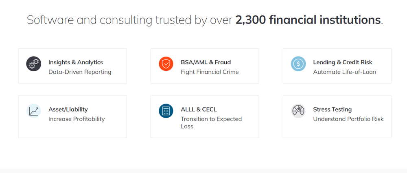Select the Stress Testing heading

coord(332,109)
